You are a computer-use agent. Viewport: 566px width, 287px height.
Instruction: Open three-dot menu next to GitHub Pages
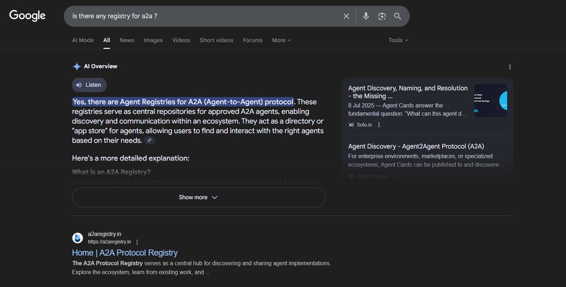(x=394, y=177)
